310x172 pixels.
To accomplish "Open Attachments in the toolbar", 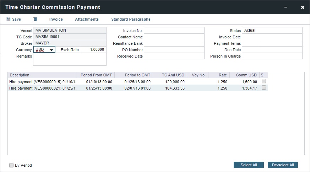I will 87,19.
